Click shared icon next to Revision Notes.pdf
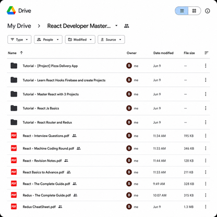217x217 pixels. pos(66,161)
